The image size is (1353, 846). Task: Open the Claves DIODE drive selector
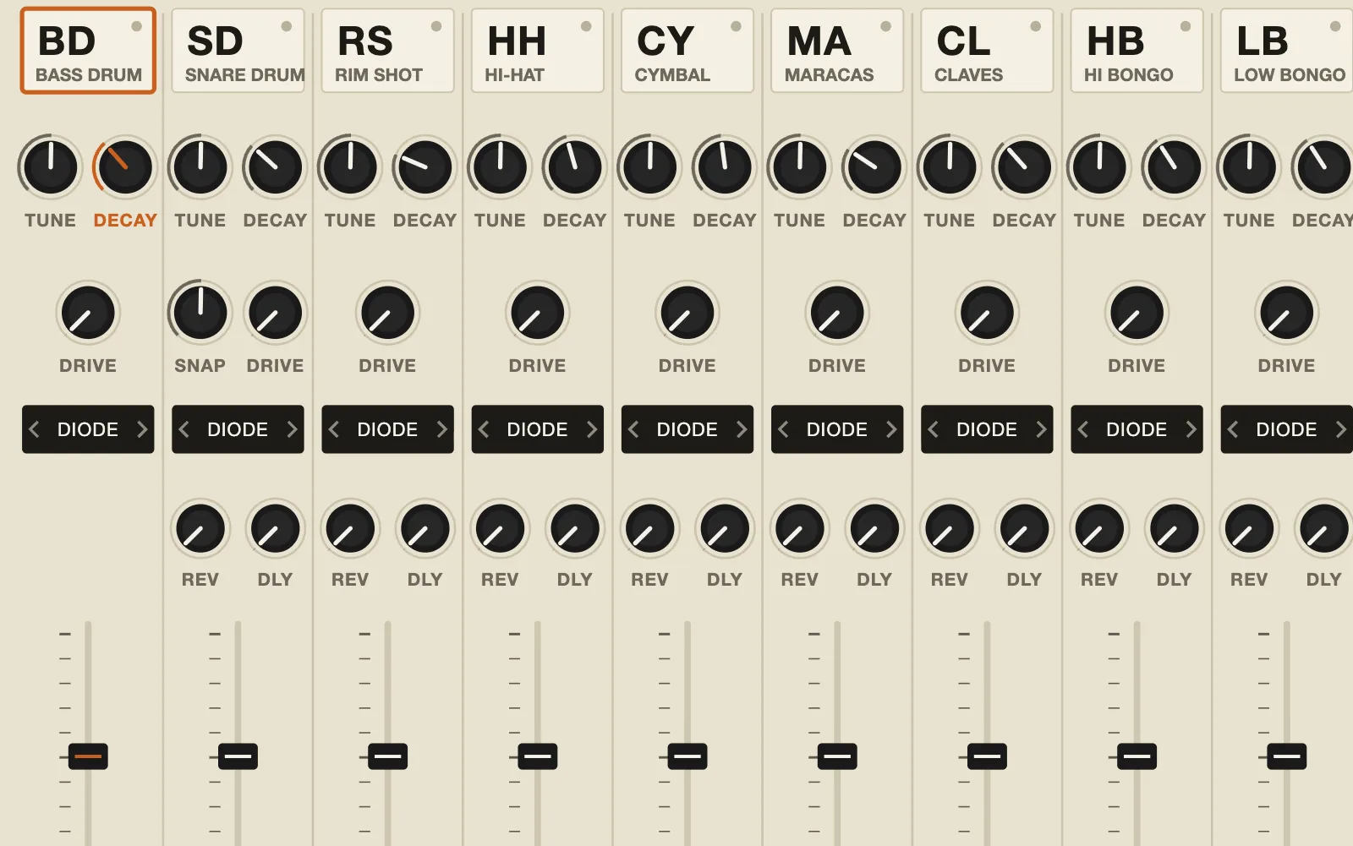tap(987, 429)
